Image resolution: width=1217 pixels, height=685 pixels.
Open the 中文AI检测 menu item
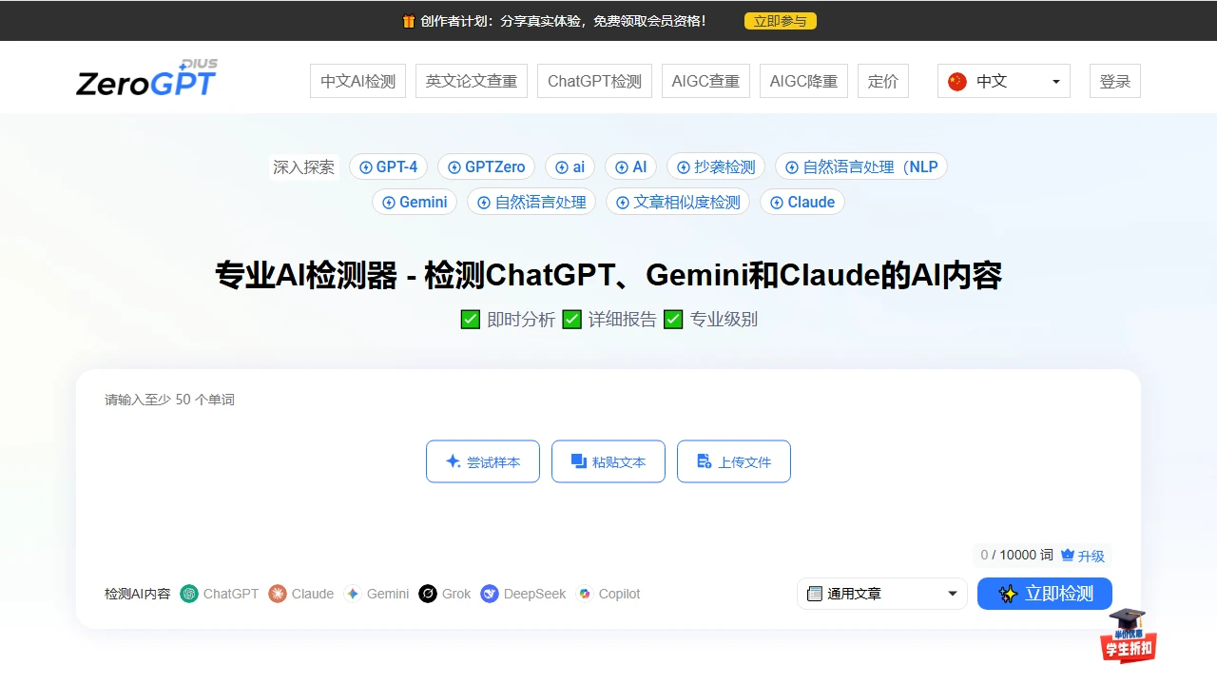coord(357,81)
